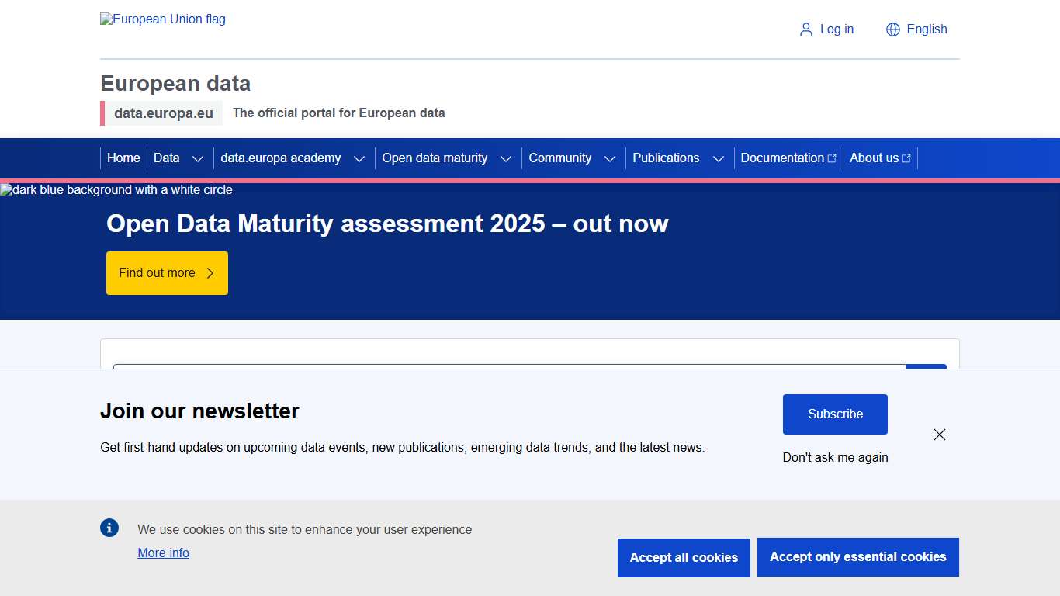Click the cookie notice info icon

coord(109,528)
